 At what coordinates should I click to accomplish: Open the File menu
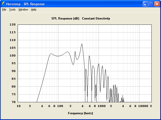(x=4, y=9)
